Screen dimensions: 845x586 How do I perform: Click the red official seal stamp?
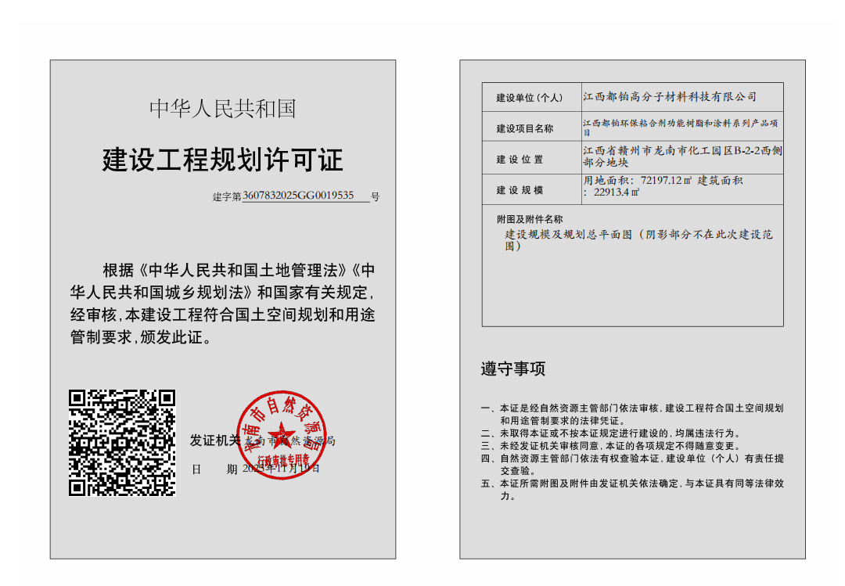(279, 437)
